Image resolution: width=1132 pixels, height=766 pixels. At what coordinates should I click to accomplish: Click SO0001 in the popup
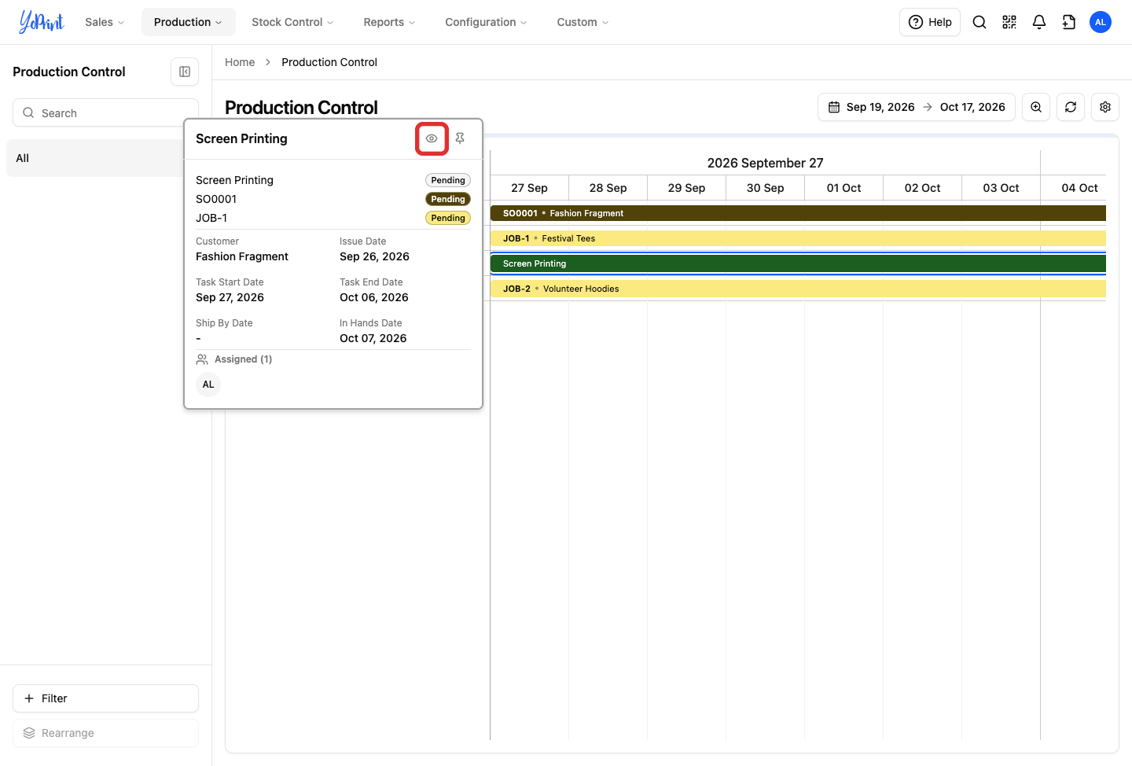coord(216,199)
